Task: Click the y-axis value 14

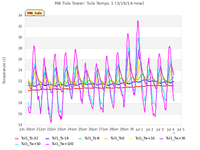Action: [20, 125]
